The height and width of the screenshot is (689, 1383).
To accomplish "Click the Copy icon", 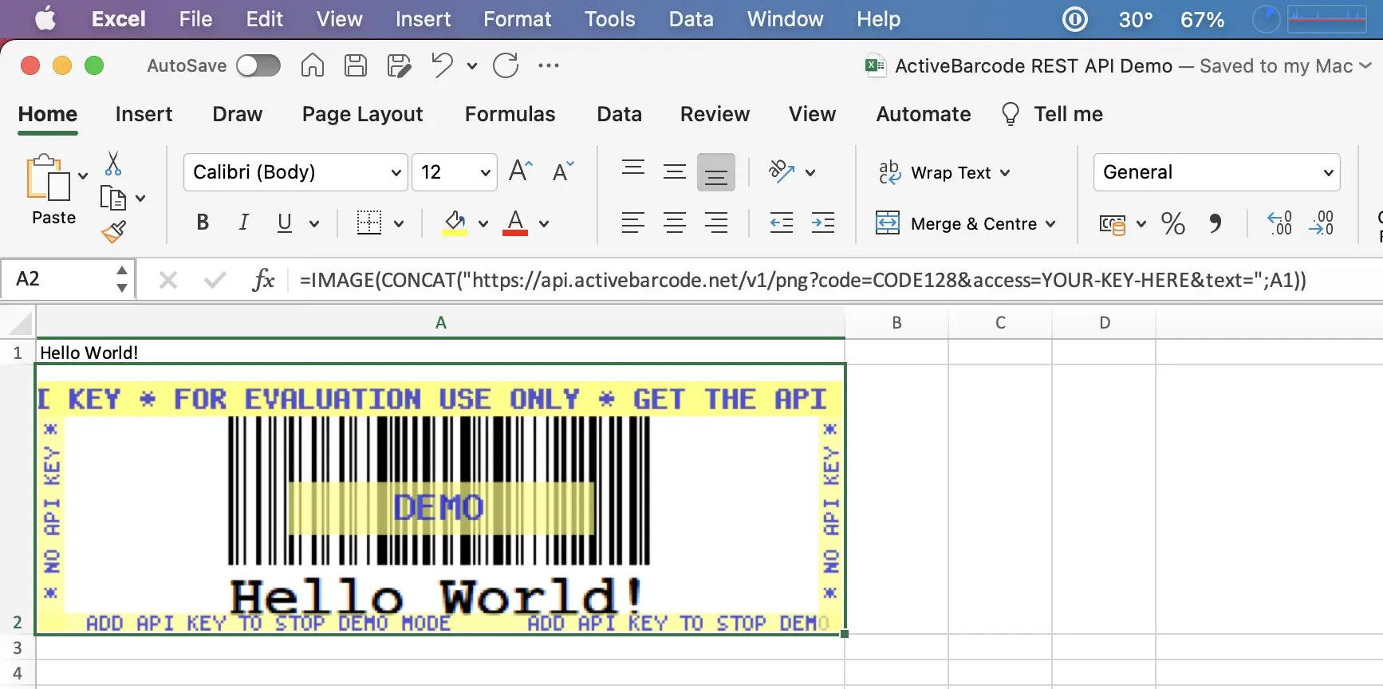I will click(x=113, y=197).
